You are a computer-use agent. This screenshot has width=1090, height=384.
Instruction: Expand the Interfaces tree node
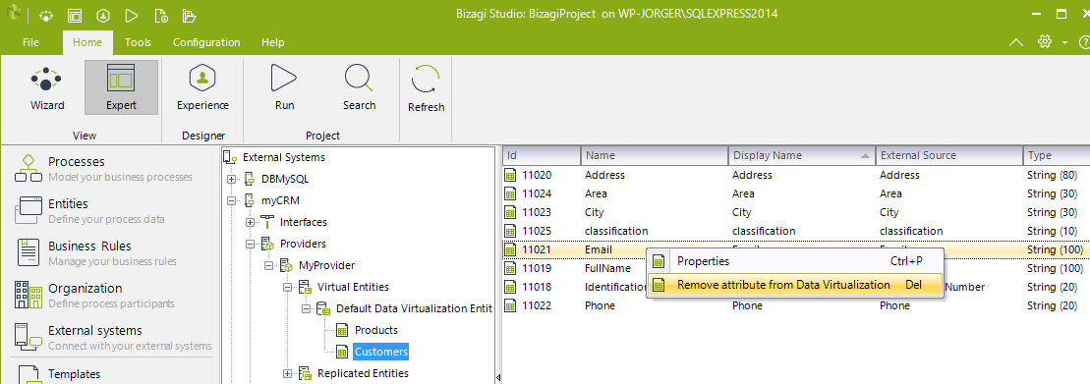pos(251,222)
